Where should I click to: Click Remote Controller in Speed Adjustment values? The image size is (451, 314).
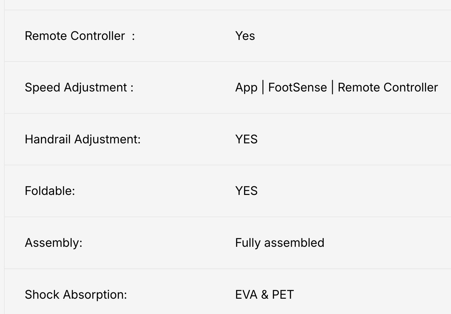point(387,87)
